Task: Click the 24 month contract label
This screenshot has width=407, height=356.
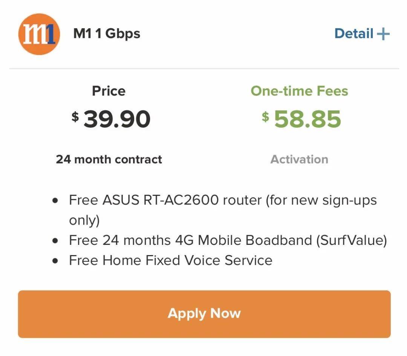Action: [109, 159]
